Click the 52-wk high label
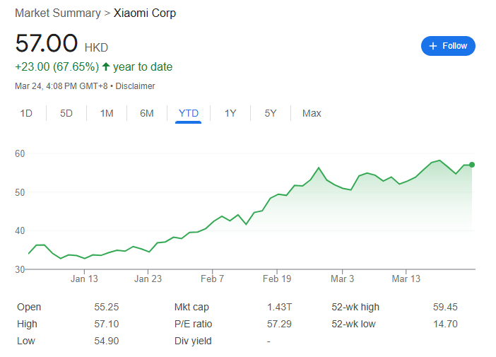The height and width of the screenshot is (357, 496). [355, 307]
